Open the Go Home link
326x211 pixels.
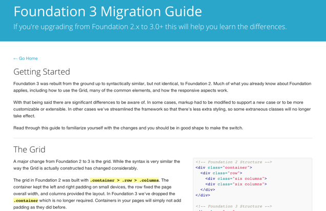click(25, 58)
